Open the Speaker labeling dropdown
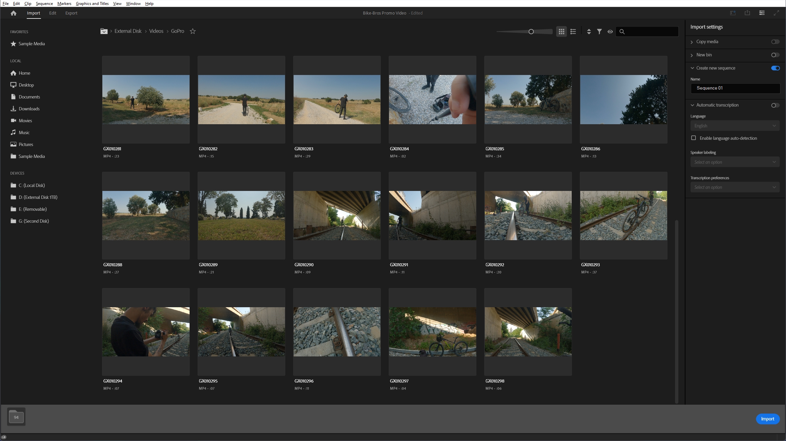This screenshot has width=786, height=441. (x=734, y=162)
